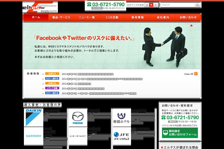Select the active orange carousel dot
Image resolution: width=224 pixels, height=149 pixels.
pyautogui.click(x=192, y=26)
